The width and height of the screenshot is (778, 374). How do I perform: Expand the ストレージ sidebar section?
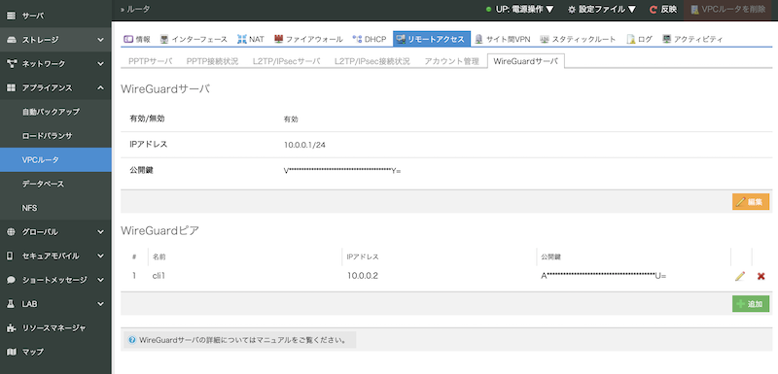point(101,40)
